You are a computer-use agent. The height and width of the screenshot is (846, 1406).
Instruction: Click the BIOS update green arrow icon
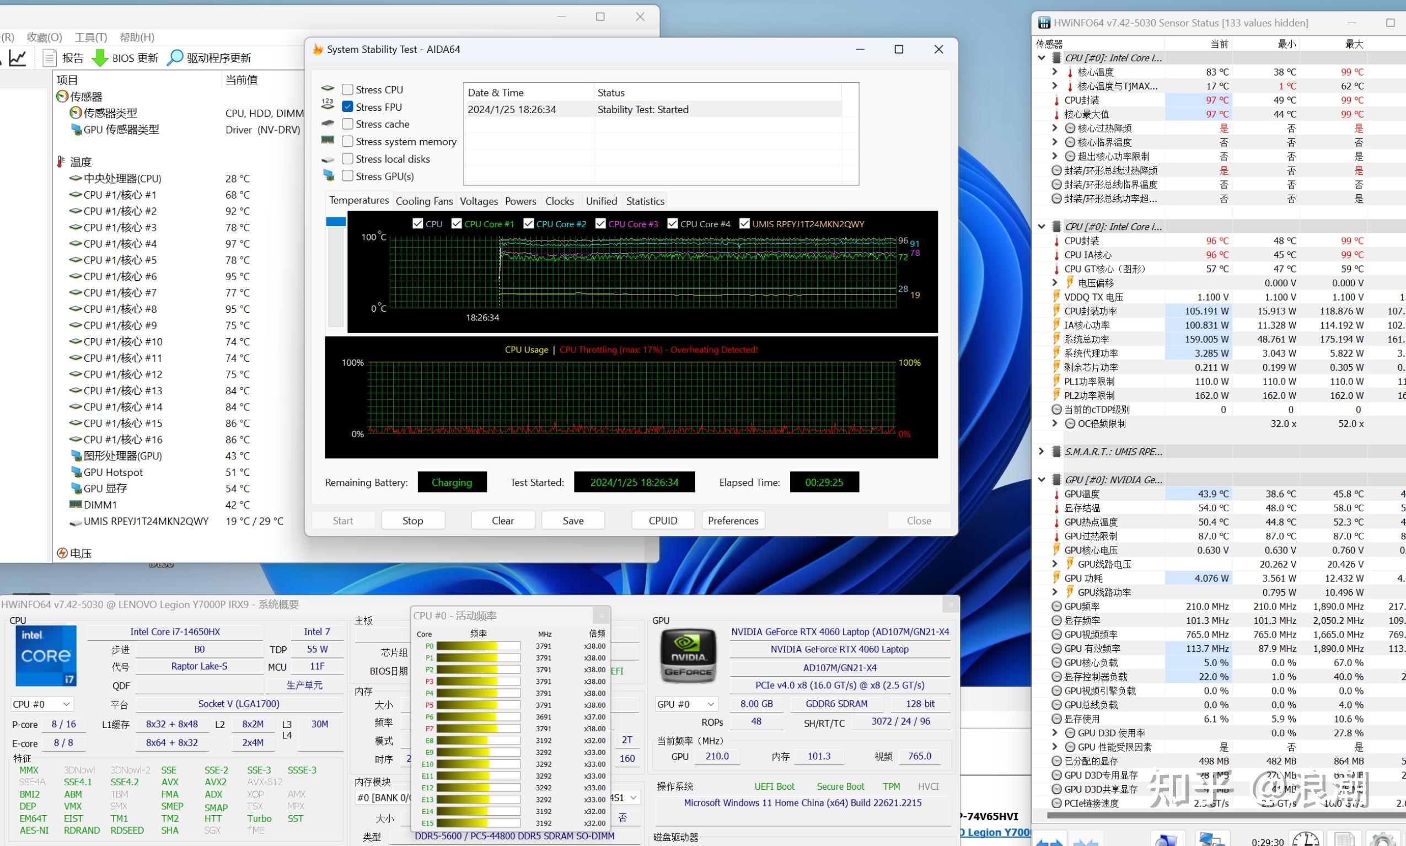pos(100,57)
